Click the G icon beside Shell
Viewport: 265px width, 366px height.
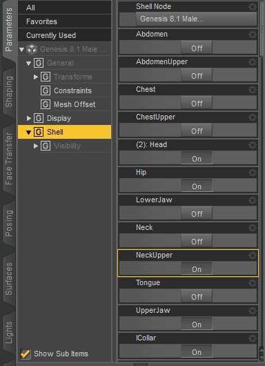click(x=39, y=132)
